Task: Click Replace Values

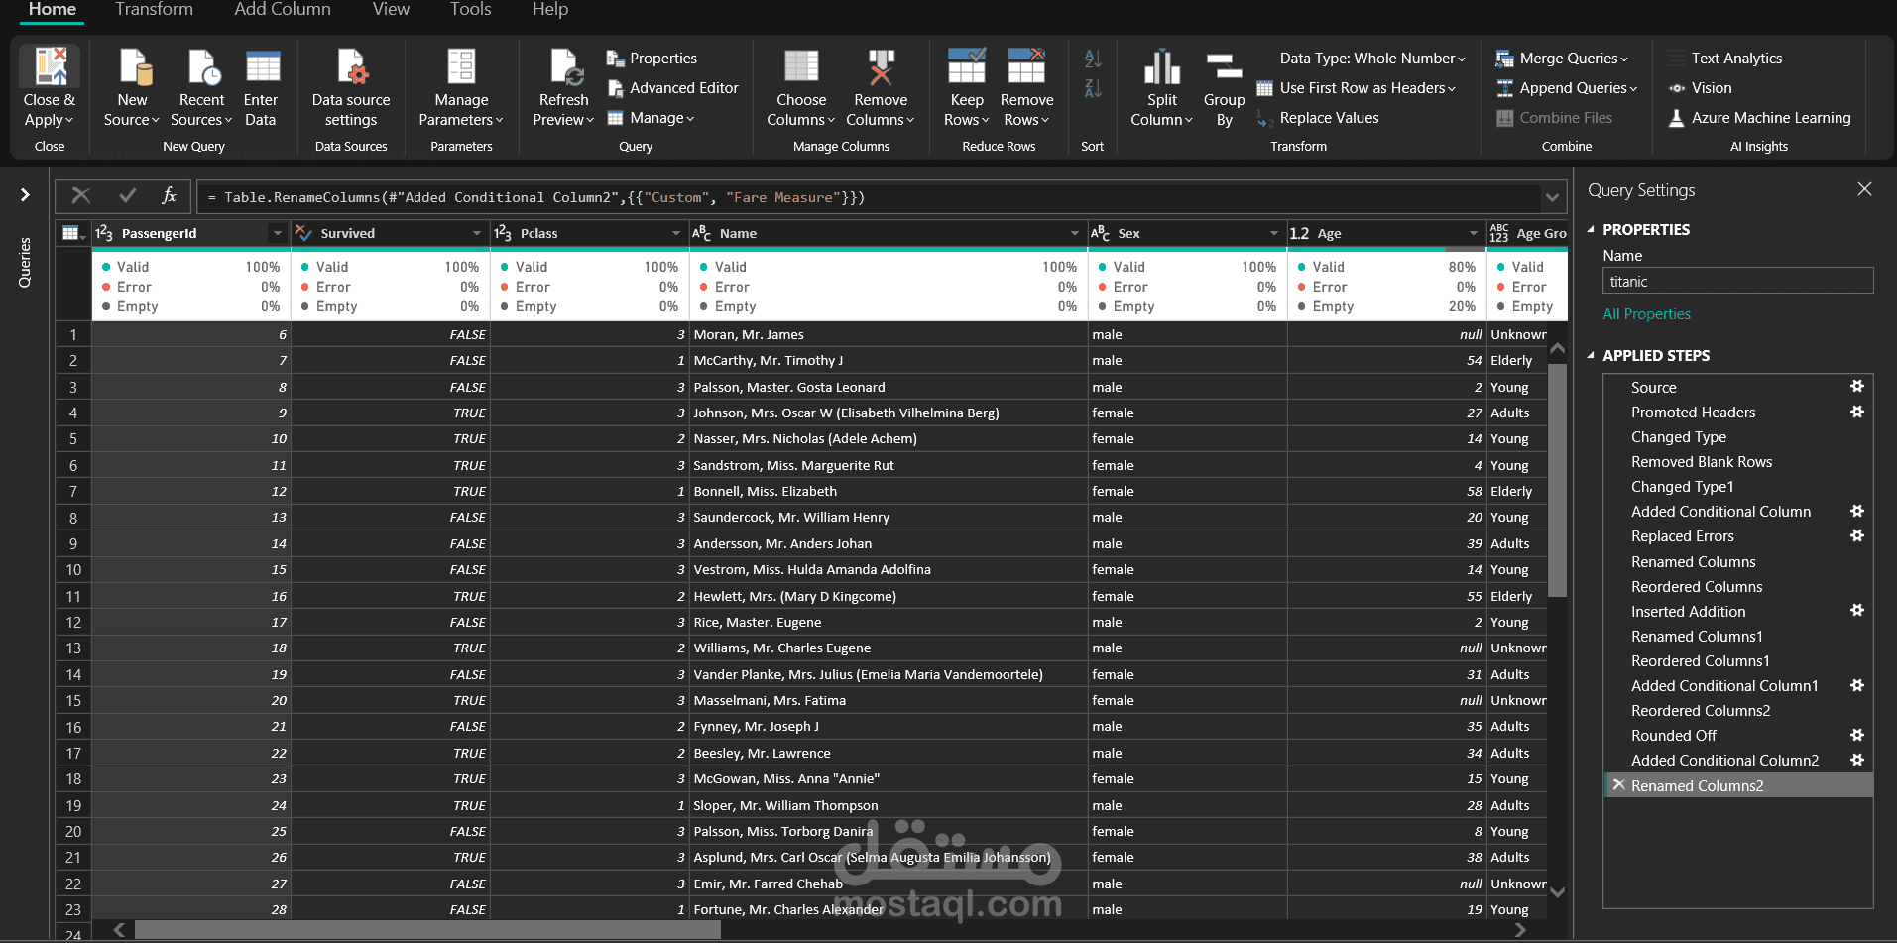Action: [x=1318, y=118]
